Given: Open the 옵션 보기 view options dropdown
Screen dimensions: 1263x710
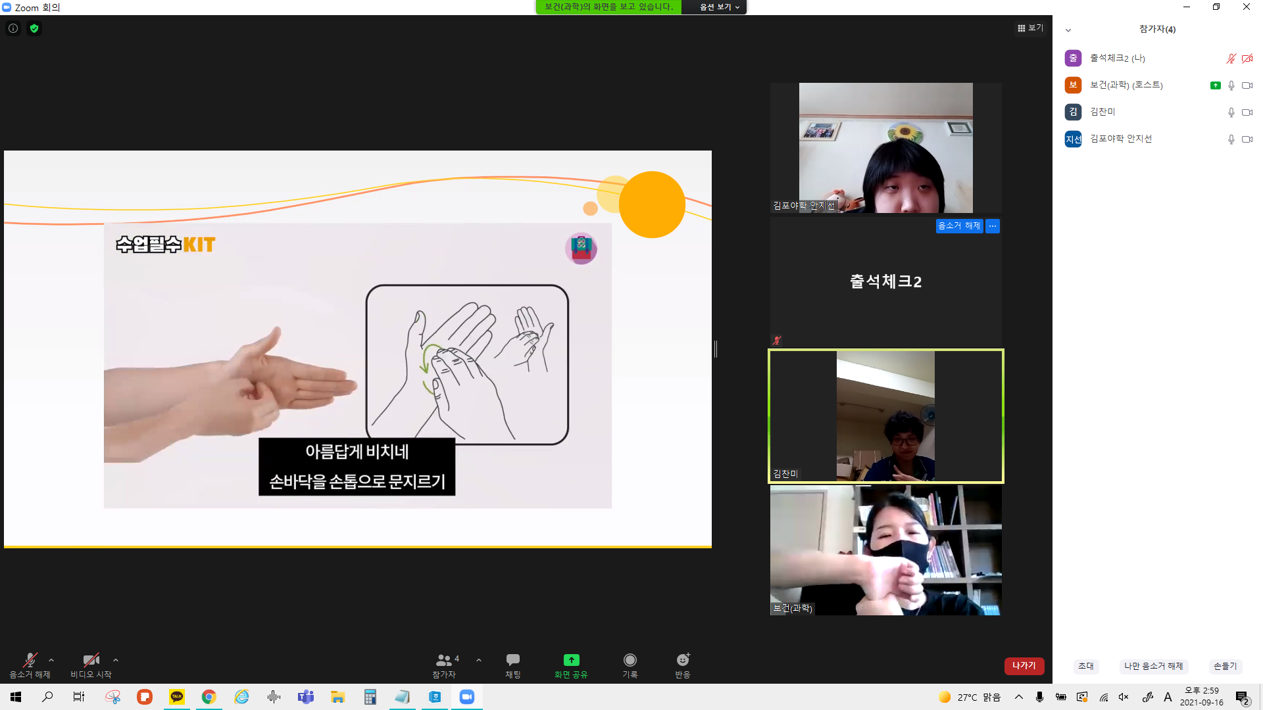Looking at the screenshot, I should pos(719,7).
